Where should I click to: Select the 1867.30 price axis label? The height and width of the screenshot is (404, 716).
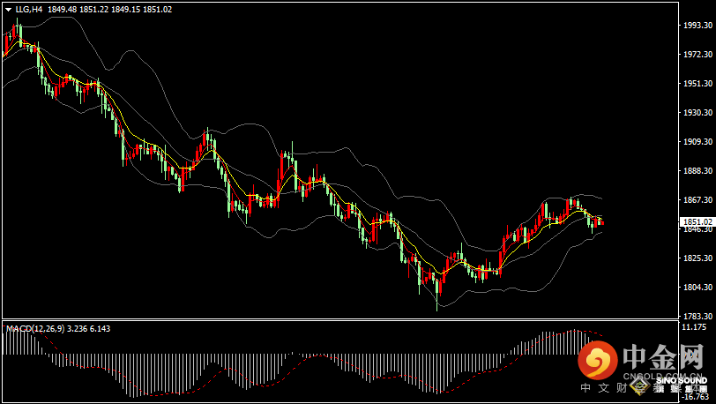697,199
